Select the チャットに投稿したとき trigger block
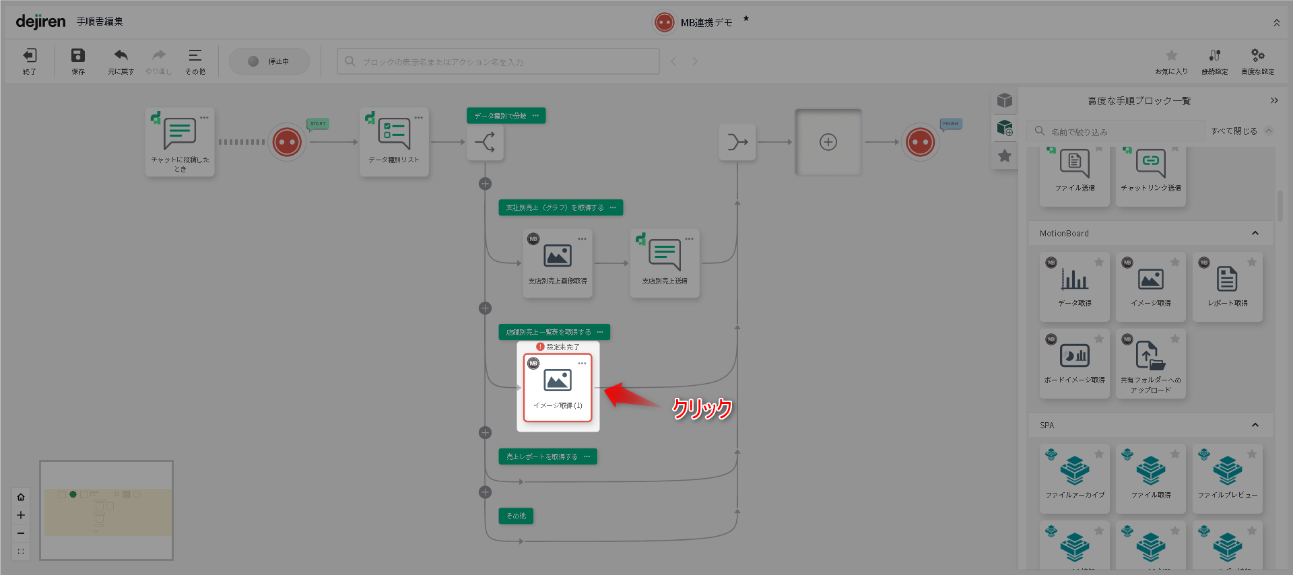Viewport: 1293px width, 575px height. [180, 142]
